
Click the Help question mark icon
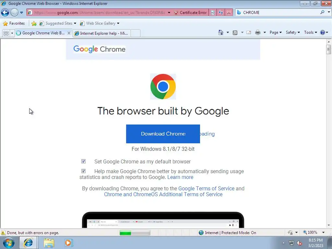323,32
